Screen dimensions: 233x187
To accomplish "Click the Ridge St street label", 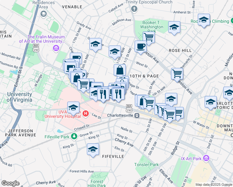I will [175, 148].
